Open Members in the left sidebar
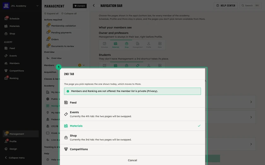 (21, 63)
